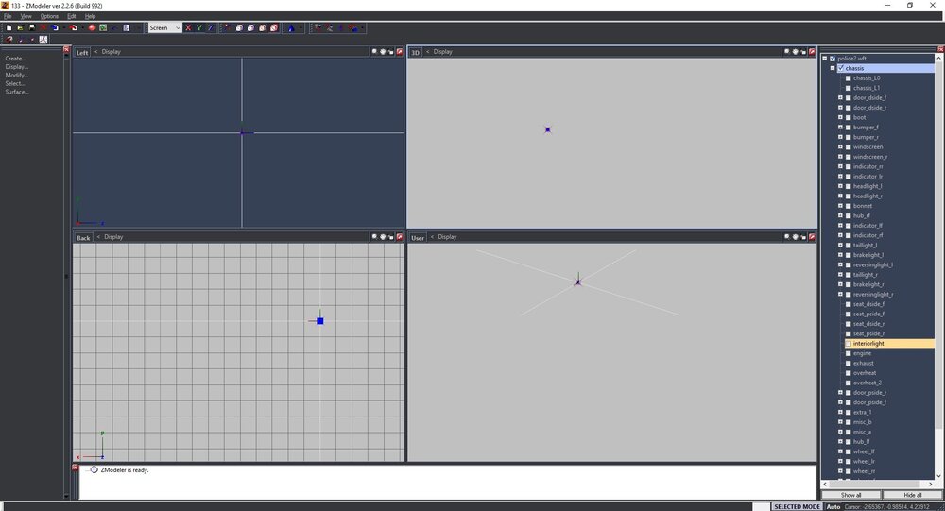Click the zoom icon in 3D viewport header
The width and height of the screenshot is (945, 511).
coord(786,52)
